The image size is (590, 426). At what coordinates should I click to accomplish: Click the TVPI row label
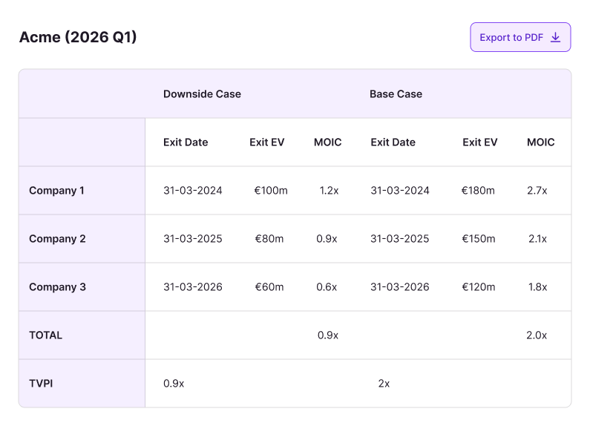click(x=41, y=384)
